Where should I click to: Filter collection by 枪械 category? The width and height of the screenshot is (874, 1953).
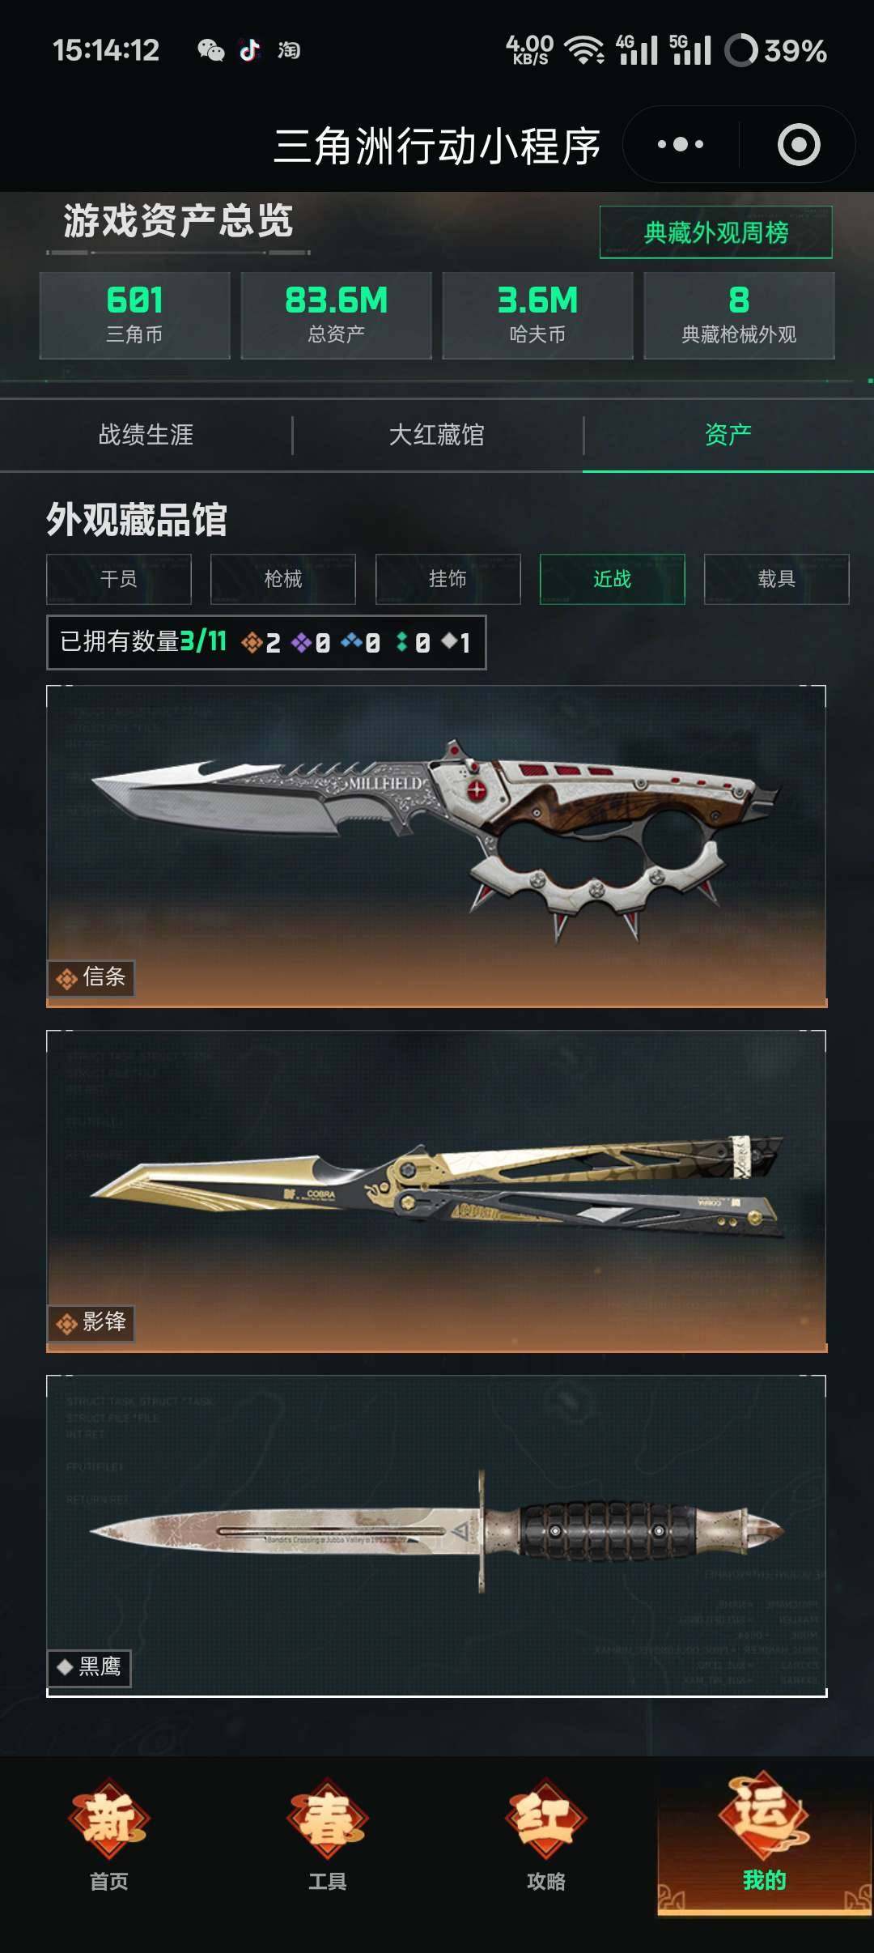[x=283, y=579]
